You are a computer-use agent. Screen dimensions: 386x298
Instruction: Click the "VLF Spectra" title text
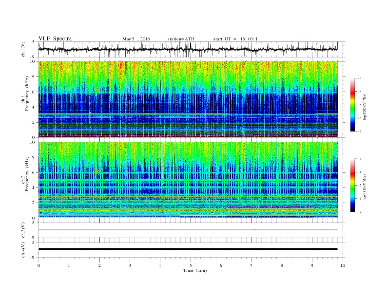tap(55, 38)
